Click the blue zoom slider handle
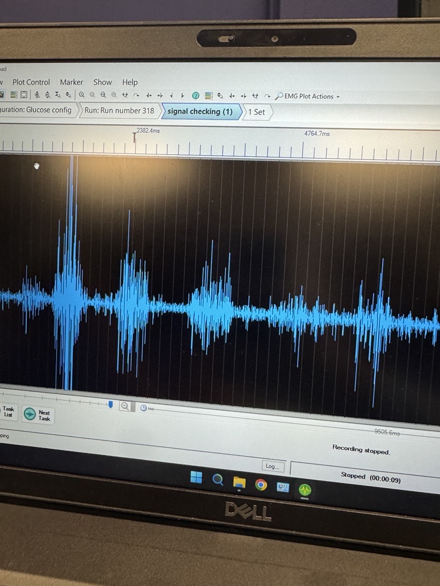The height and width of the screenshot is (586, 440). point(111,404)
